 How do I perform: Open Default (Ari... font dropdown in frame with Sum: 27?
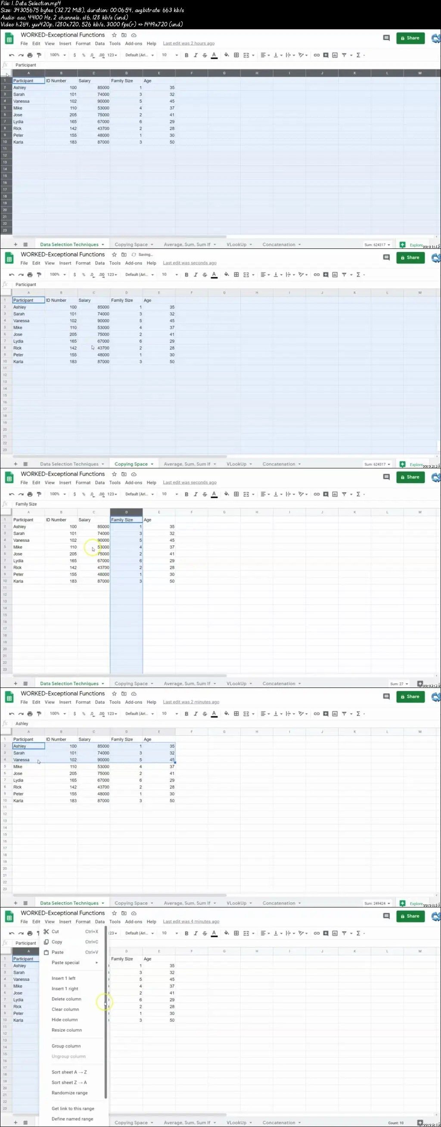(139, 494)
